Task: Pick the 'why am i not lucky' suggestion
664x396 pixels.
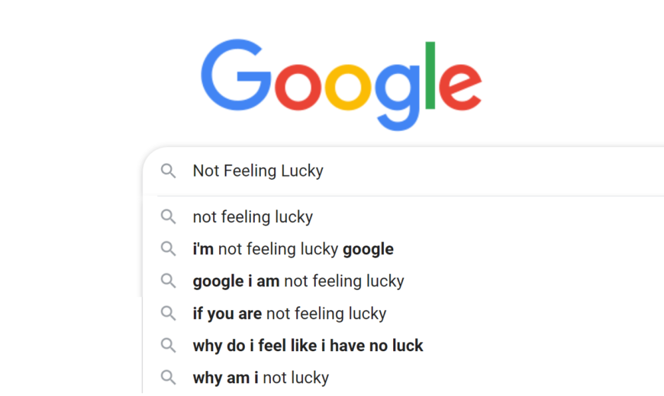Action: [x=261, y=378]
